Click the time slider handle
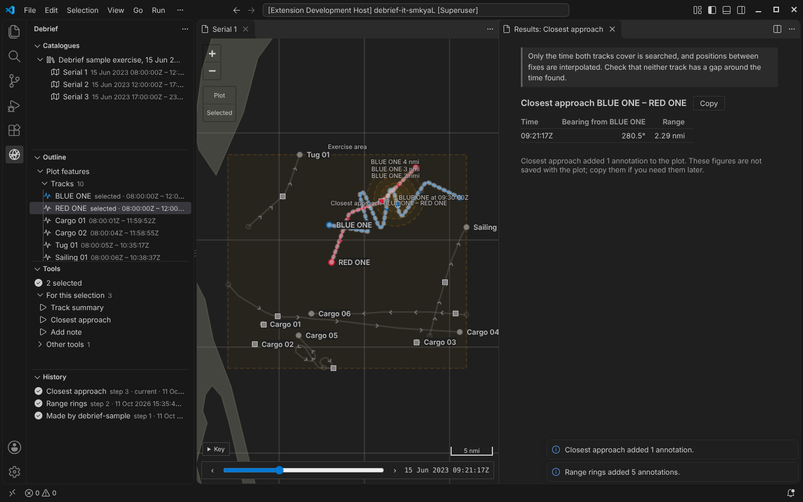Screen dimensions: 803x502 point(279,470)
